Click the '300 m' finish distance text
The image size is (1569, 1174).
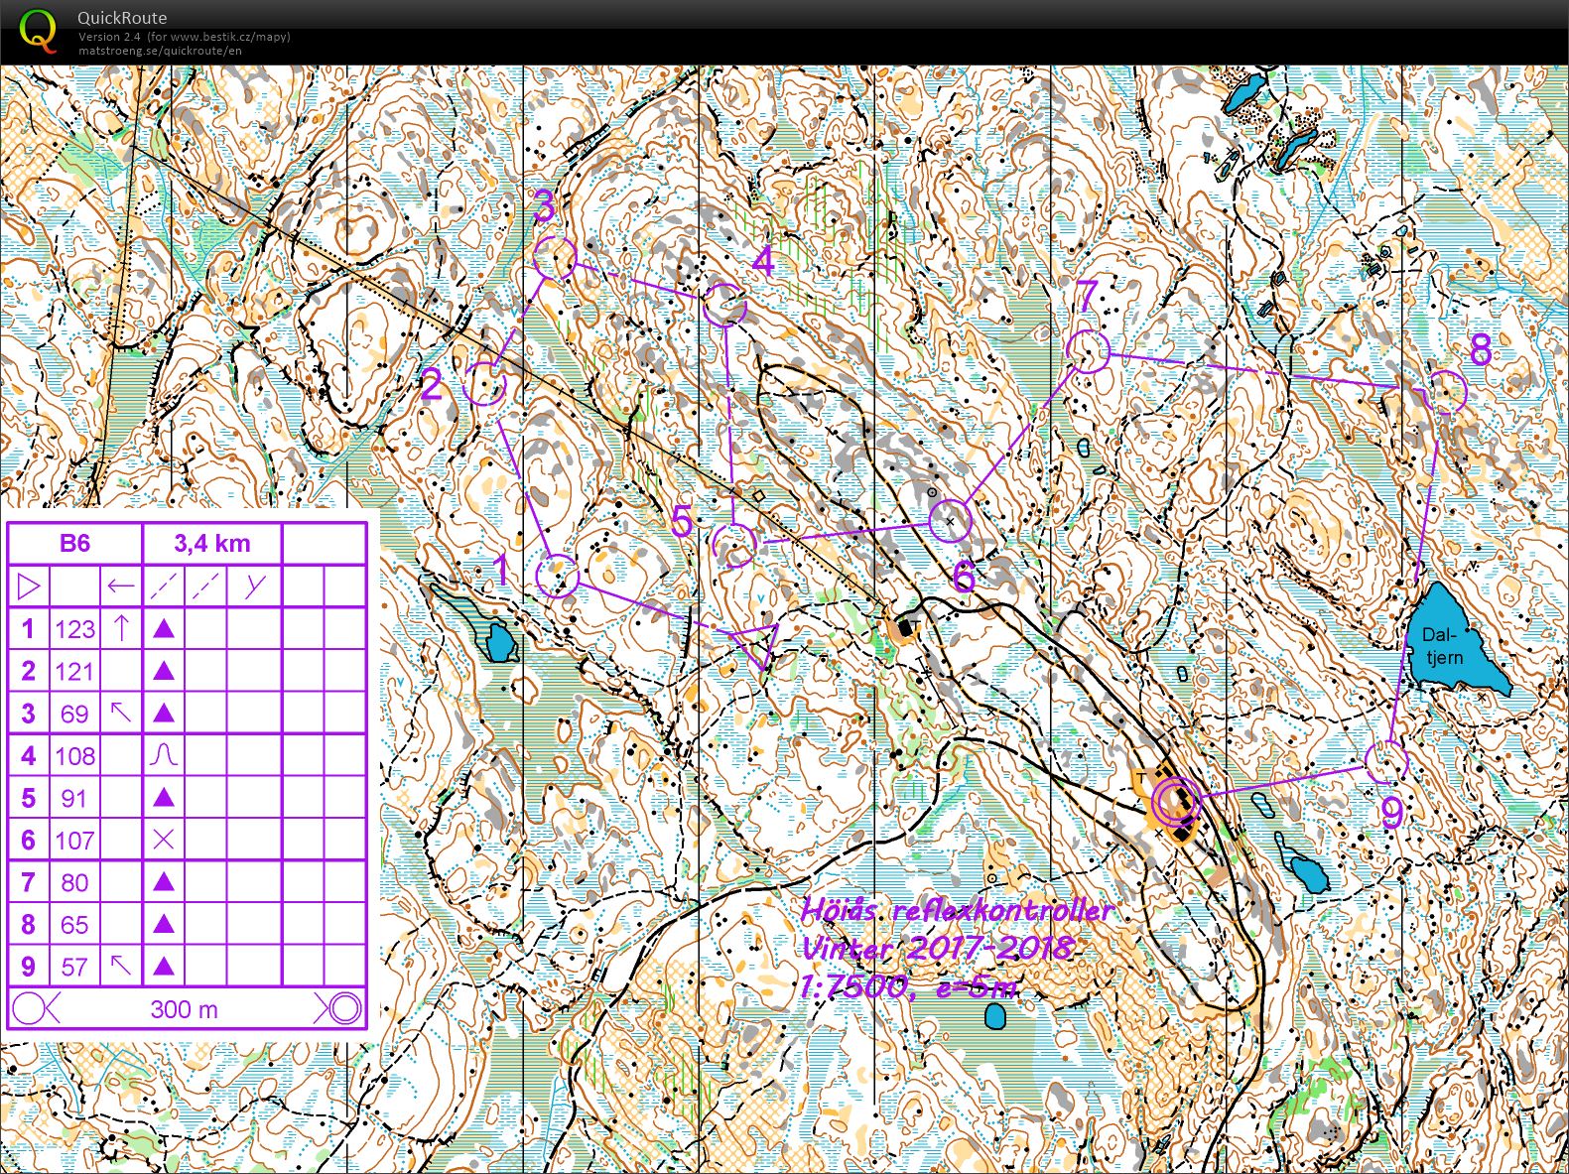click(x=184, y=1009)
